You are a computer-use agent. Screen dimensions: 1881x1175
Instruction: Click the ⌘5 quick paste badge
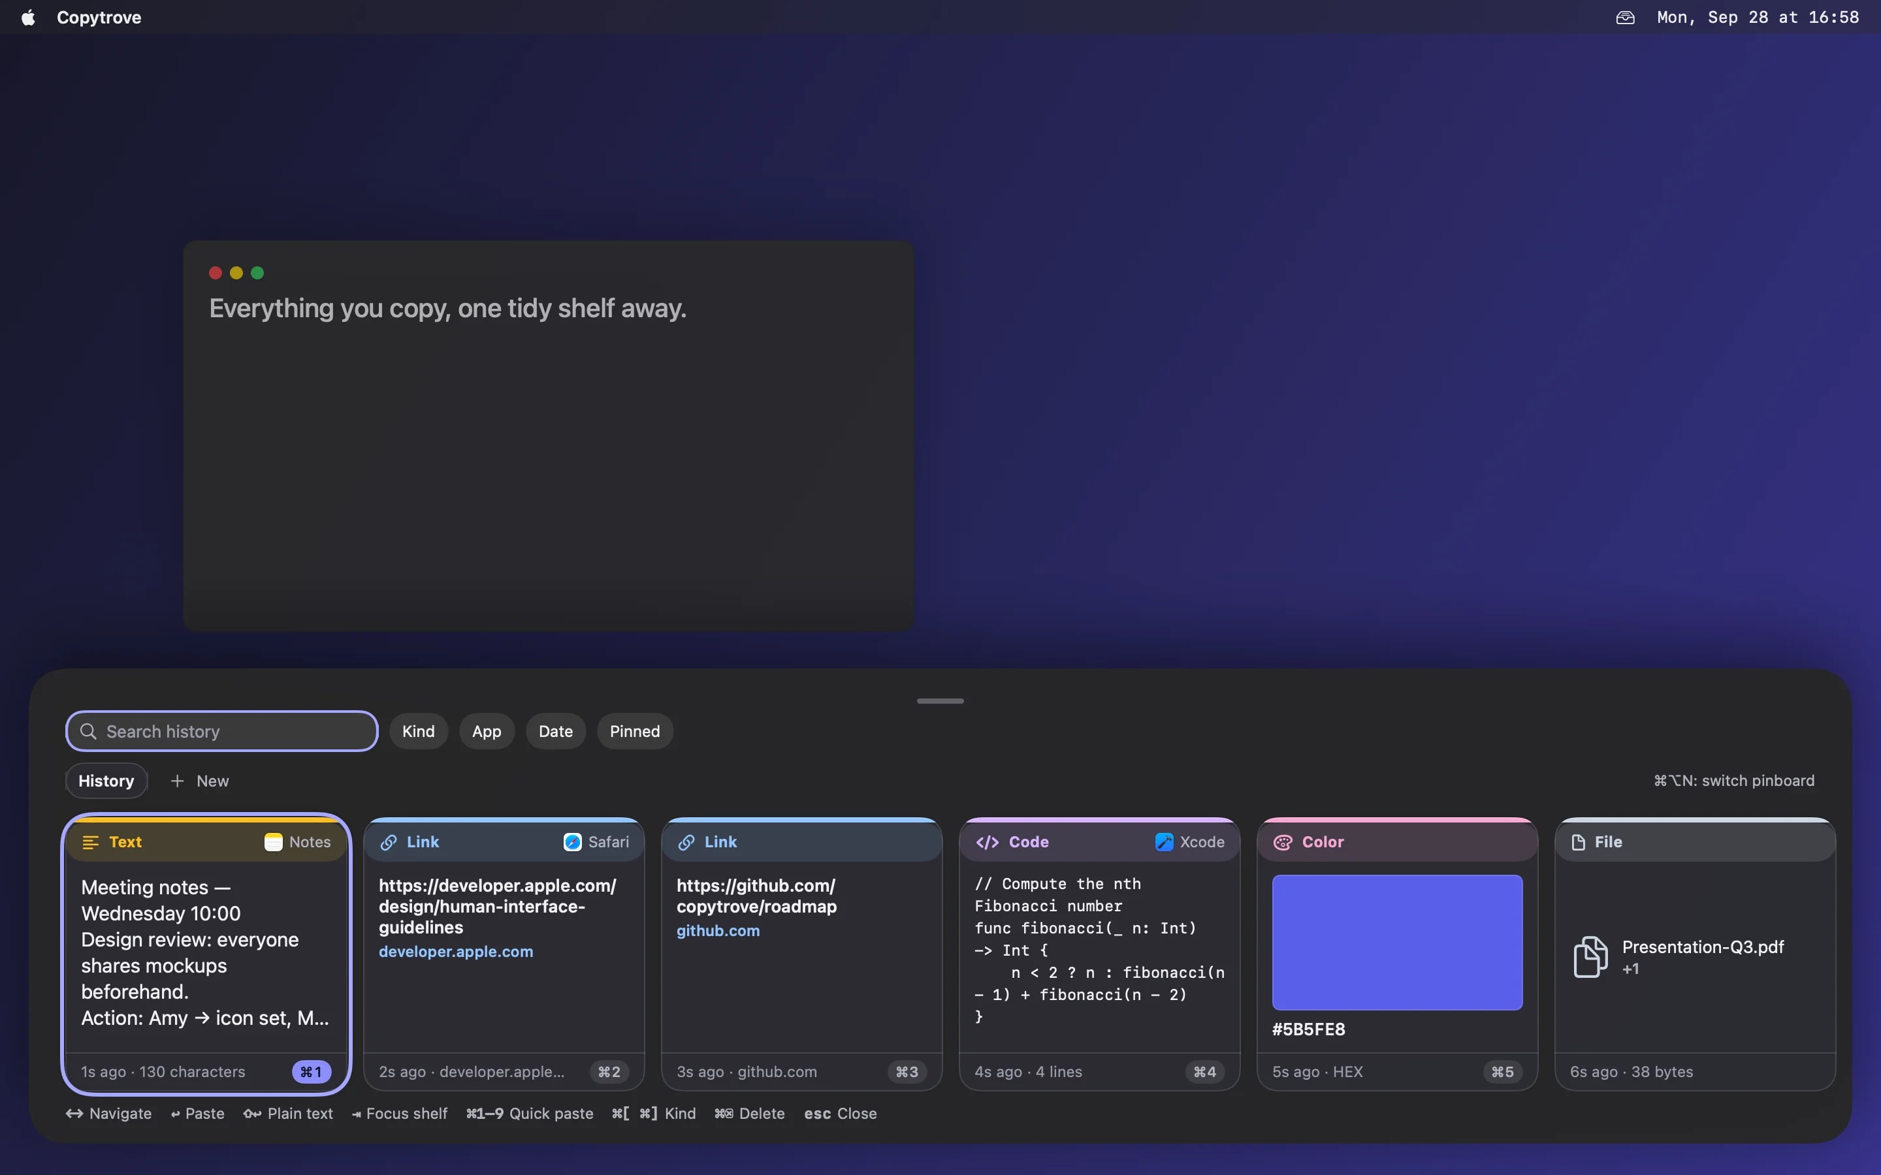coord(1502,1072)
